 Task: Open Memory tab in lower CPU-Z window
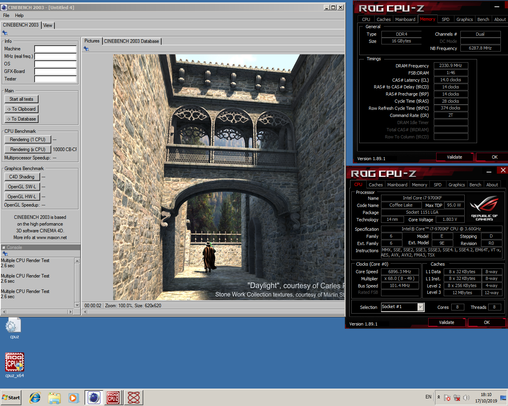pyautogui.click(x=419, y=185)
